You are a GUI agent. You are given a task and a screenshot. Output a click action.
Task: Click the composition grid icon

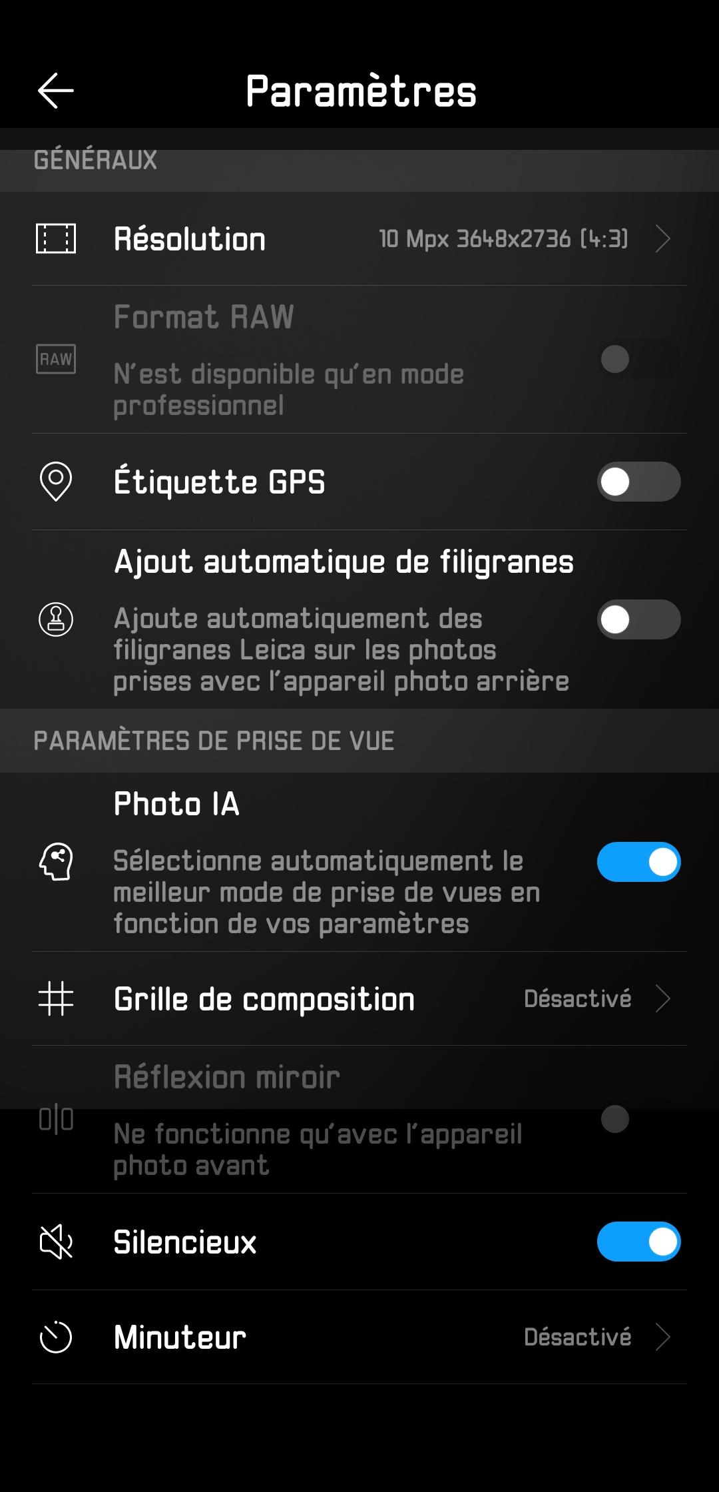pos(56,998)
